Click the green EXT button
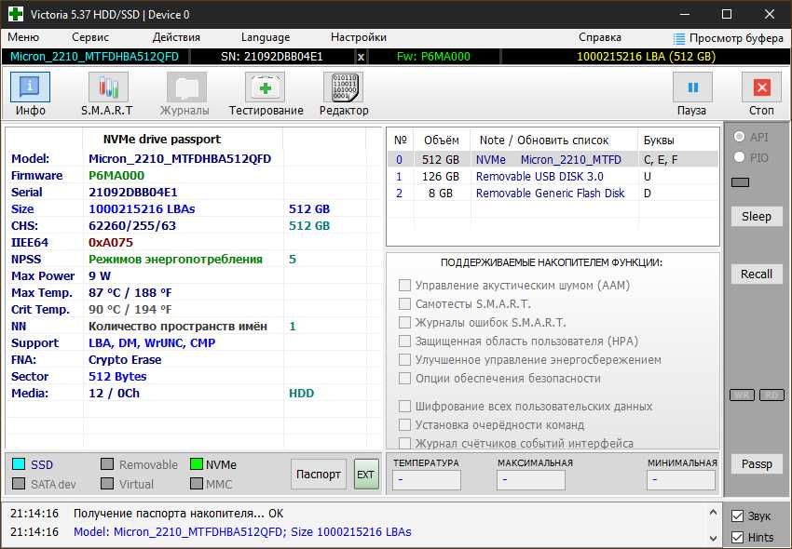Viewport: 792px width, 549px height. [365, 475]
